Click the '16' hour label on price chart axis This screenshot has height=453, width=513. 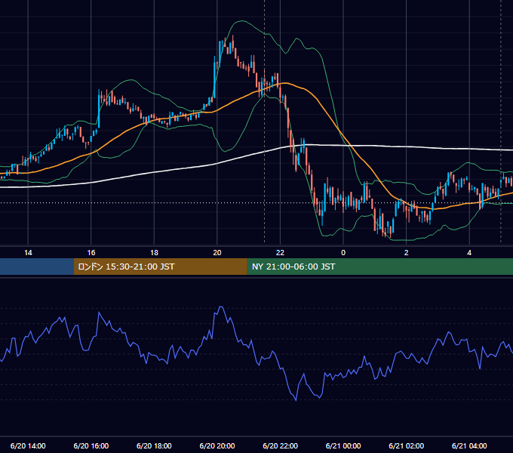91,253
